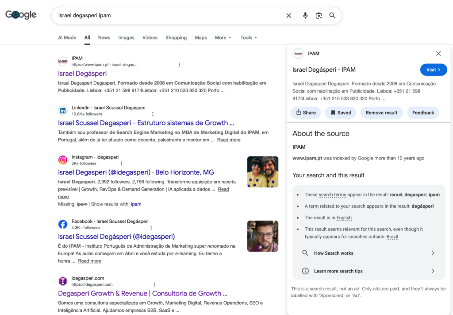Viewport: 453px width, 315px height.
Task: Switch to Maps tab
Action: tap(201, 38)
